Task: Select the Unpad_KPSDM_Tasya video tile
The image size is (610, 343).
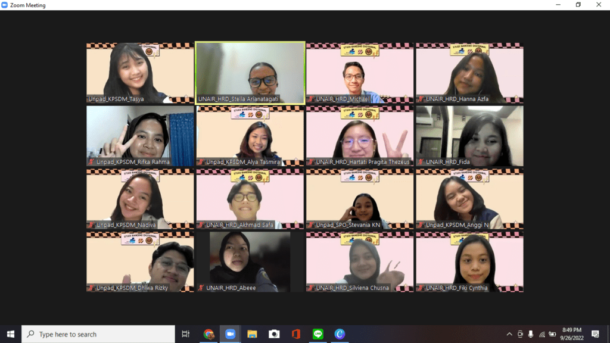Action: (140, 73)
